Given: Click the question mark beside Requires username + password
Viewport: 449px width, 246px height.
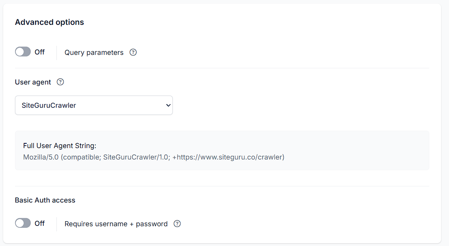Looking at the screenshot, I should click(177, 223).
